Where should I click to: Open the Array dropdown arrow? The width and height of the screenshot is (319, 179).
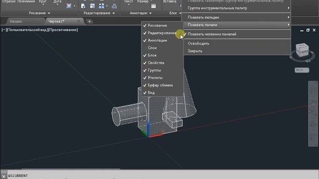(x=107, y=6)
